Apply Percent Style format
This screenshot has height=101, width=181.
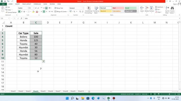(74, 12)
